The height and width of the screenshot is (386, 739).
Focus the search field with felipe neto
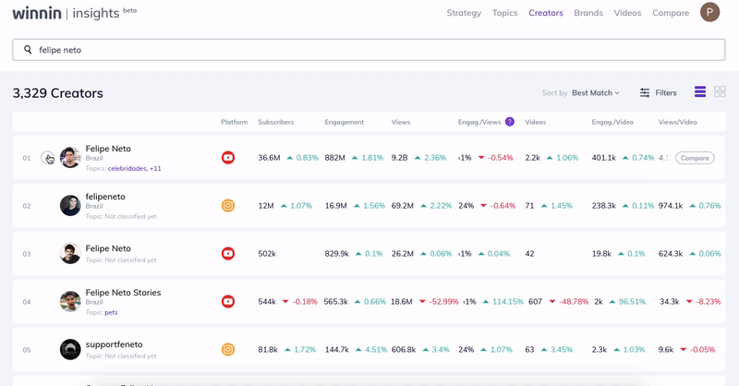[369, 50]
